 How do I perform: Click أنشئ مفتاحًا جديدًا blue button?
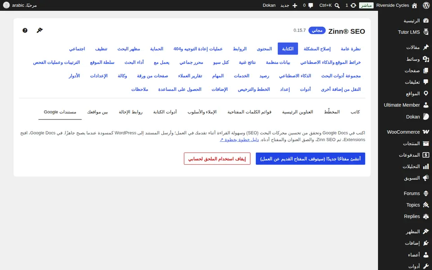click(x=310, y=159)
